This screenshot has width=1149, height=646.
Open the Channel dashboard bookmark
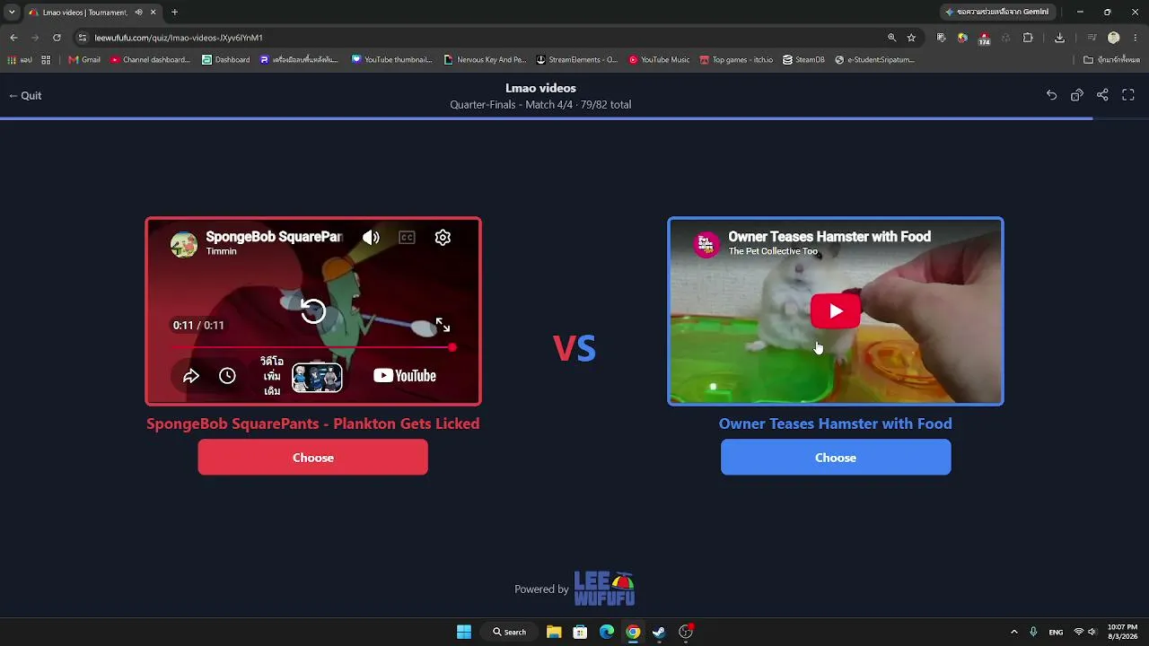point(150,60)
